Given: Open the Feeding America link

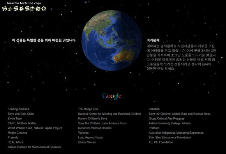Looking at the screenshot, I should pos(18,109).
